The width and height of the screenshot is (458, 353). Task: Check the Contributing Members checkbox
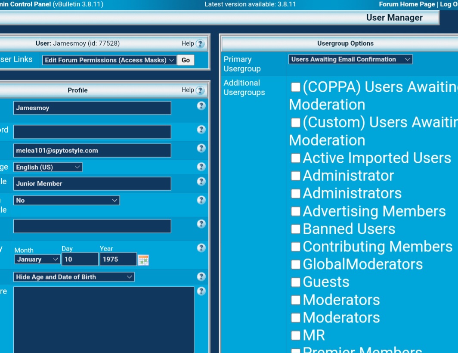tap(295, 247)
